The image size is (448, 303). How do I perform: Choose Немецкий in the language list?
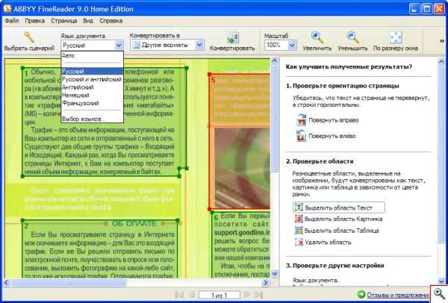(x=92, y=95)
